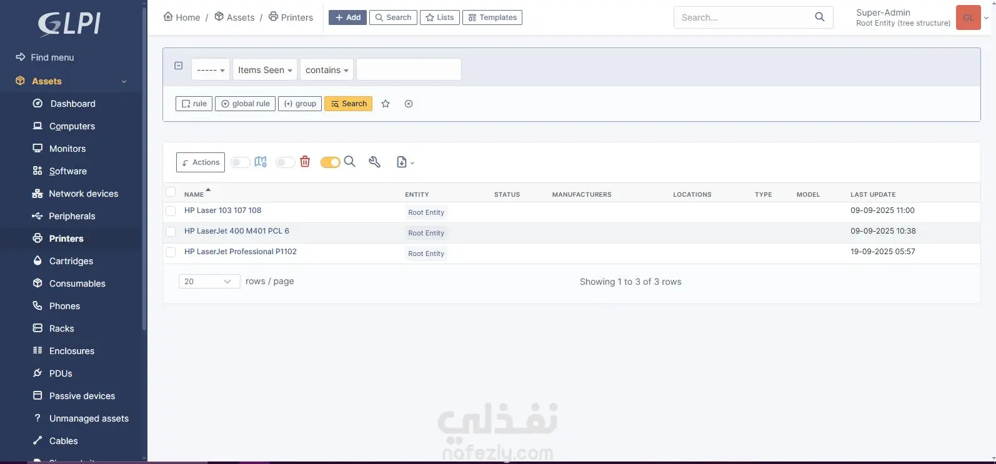Open the HP LaserJet Professional P1102 printer
996x464 pixels.
pyautogui.click(x=241, y=252)
